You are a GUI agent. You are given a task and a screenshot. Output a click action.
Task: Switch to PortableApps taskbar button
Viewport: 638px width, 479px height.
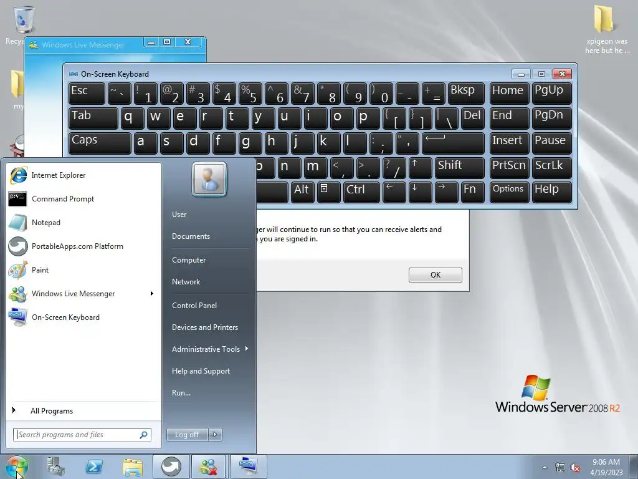pyautogui.click(x=171, y=467)
